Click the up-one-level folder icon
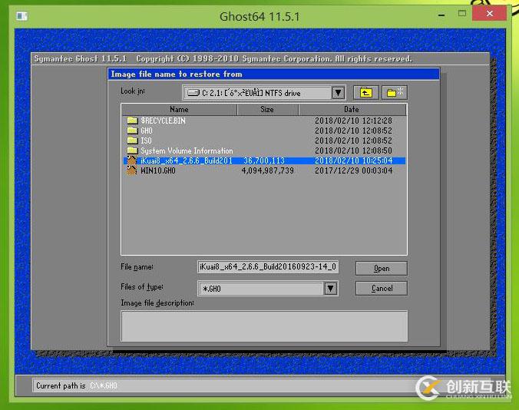Screen dimensions: 519x410 coord(365,93)
